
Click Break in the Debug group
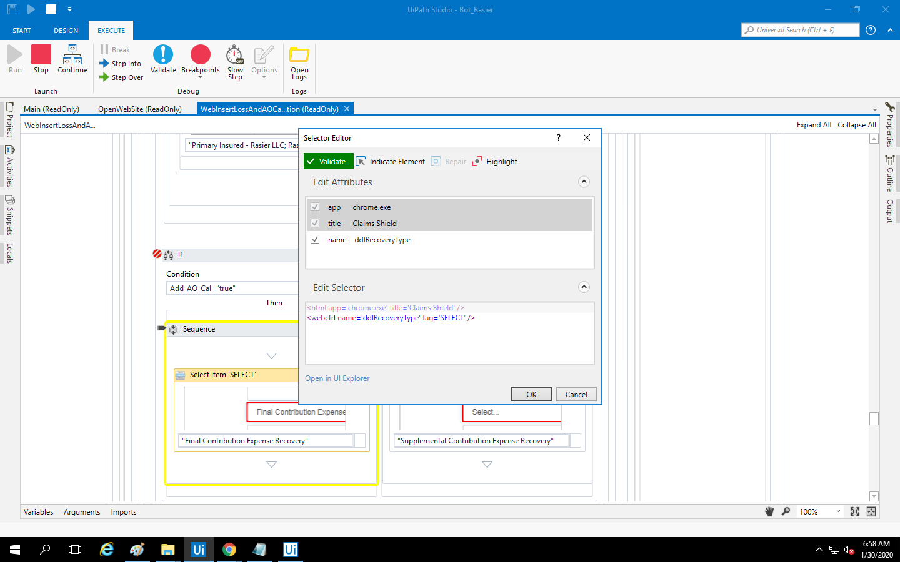pos(115,50)
